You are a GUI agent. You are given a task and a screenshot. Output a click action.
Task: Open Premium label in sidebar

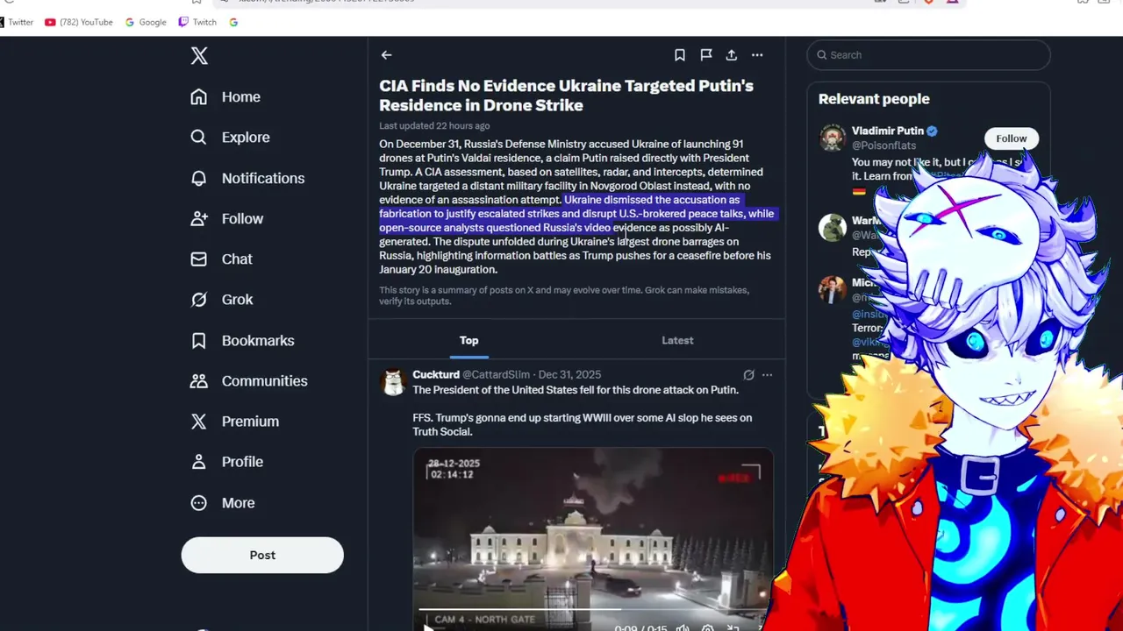click(x=250, y=422)
